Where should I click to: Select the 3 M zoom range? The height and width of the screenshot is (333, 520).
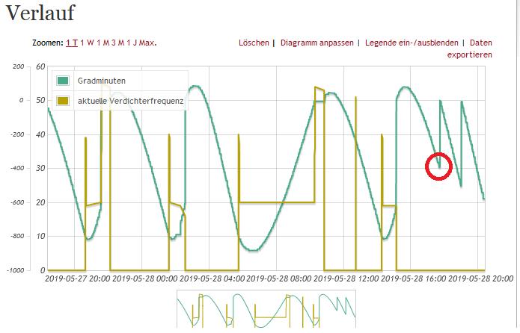click(117, 43)
